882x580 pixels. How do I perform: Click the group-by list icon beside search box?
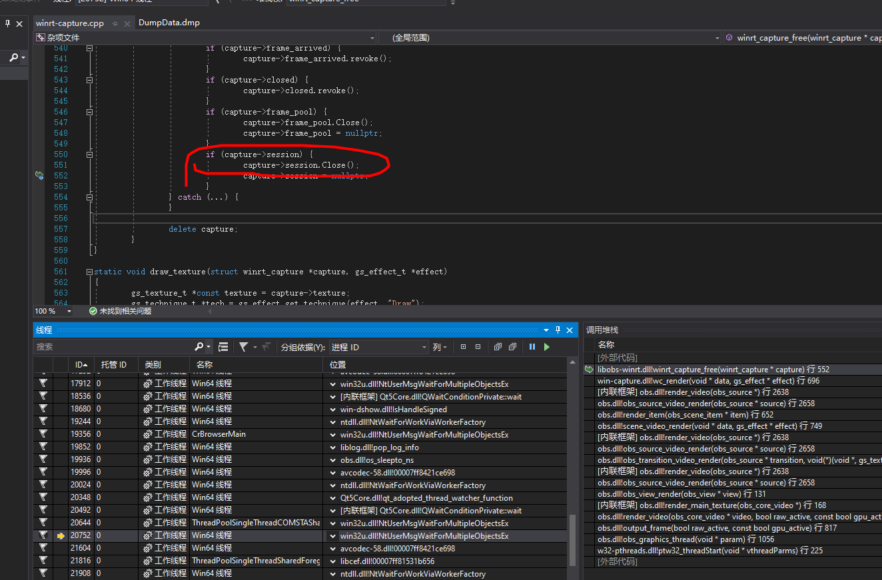224,346
